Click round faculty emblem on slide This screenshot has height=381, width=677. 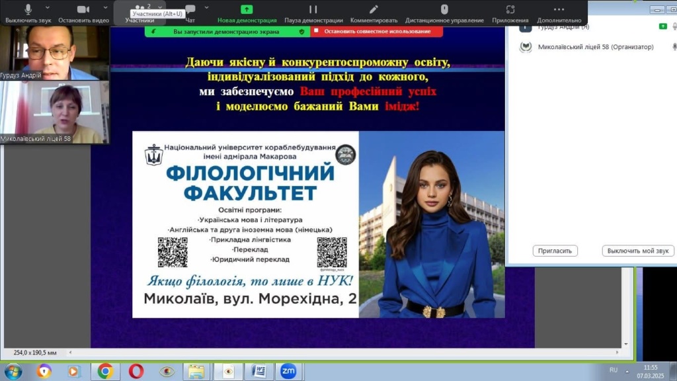tap(345, 154)
